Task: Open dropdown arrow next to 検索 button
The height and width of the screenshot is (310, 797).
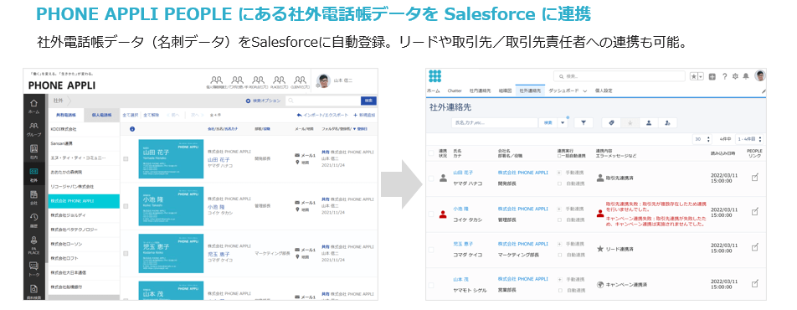Action: pyautogui.click(x=563, y=122)
